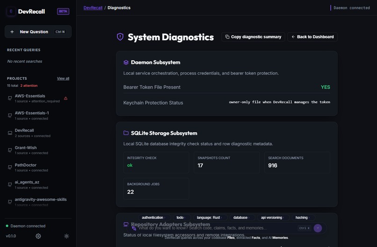This screenshot has width=377, height=247.
Task: Click the shield icon beside System Diagnostics
Action: (x=120, y=37)
